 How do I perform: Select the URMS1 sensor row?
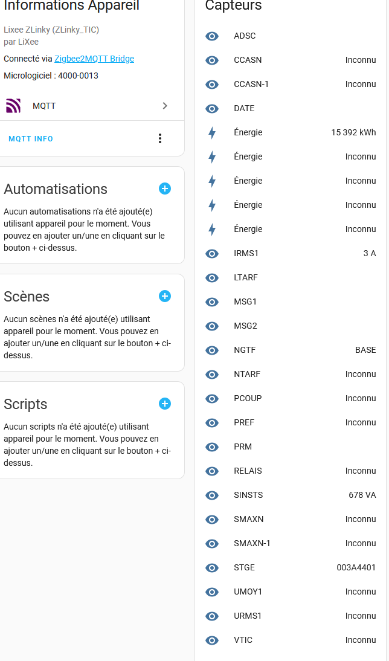(x=290, y=616)
